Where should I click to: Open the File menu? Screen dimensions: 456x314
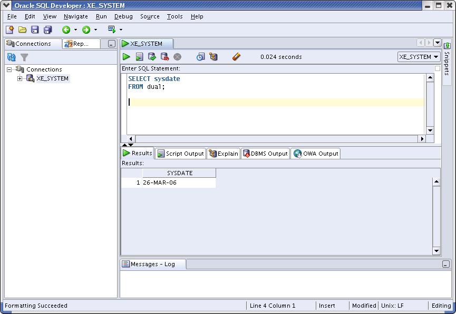(12, 16)
